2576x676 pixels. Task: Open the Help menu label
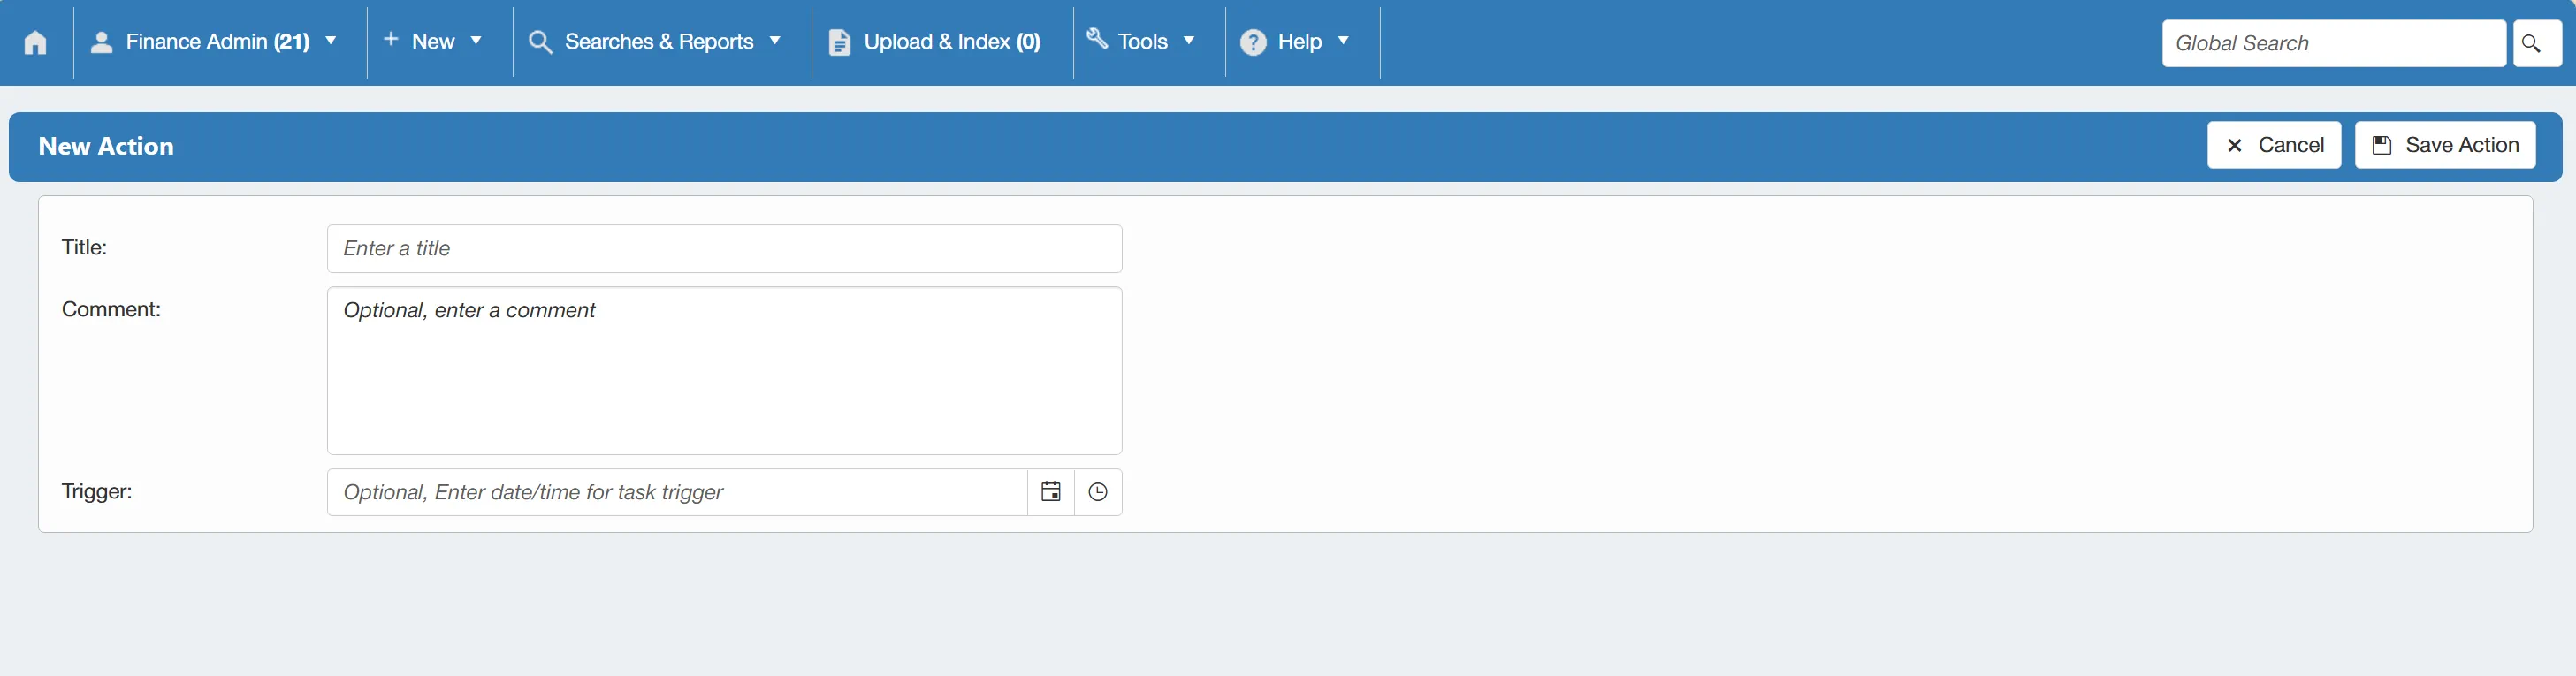[x=1299, y=42]
